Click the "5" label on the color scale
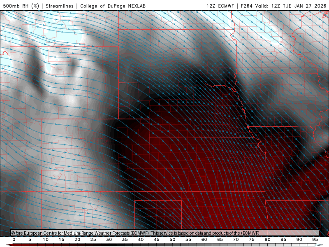Viewport: 329px width, 247px height. click(x=30, y=240)
